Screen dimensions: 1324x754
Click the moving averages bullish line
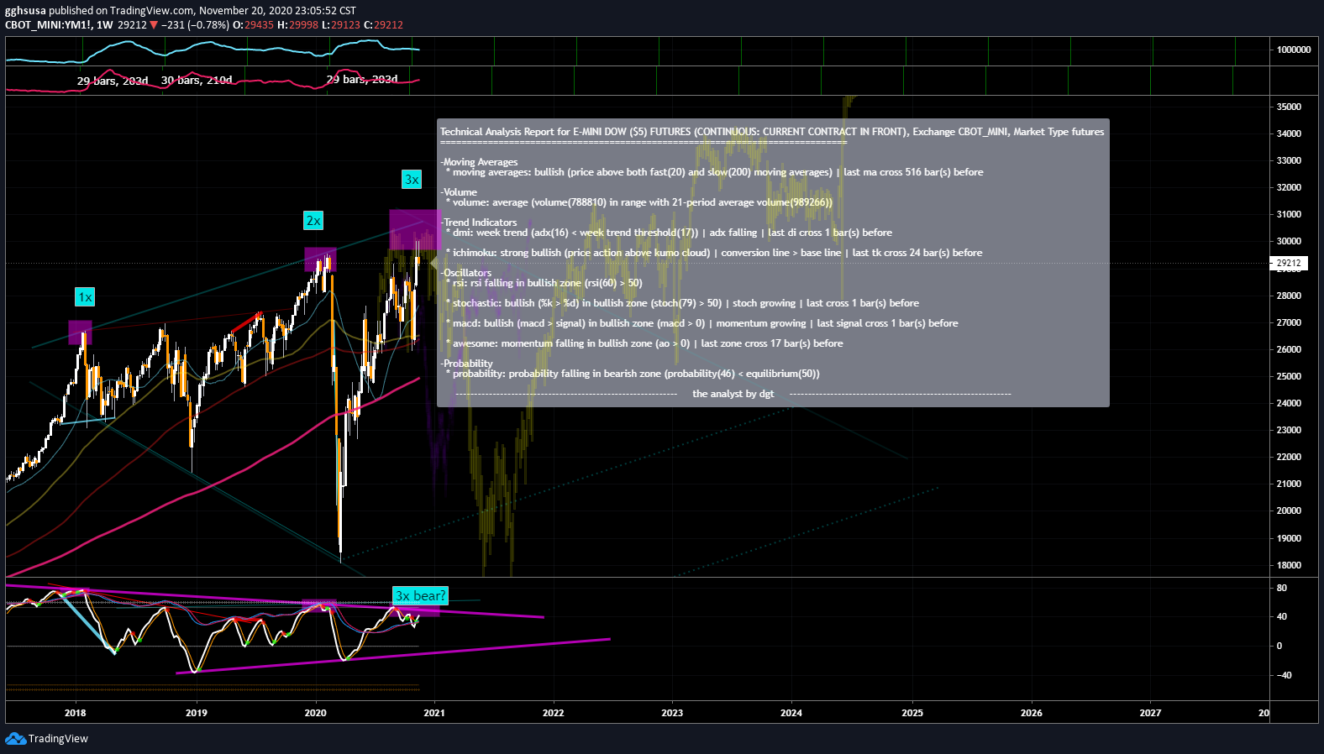pos(714,172)
